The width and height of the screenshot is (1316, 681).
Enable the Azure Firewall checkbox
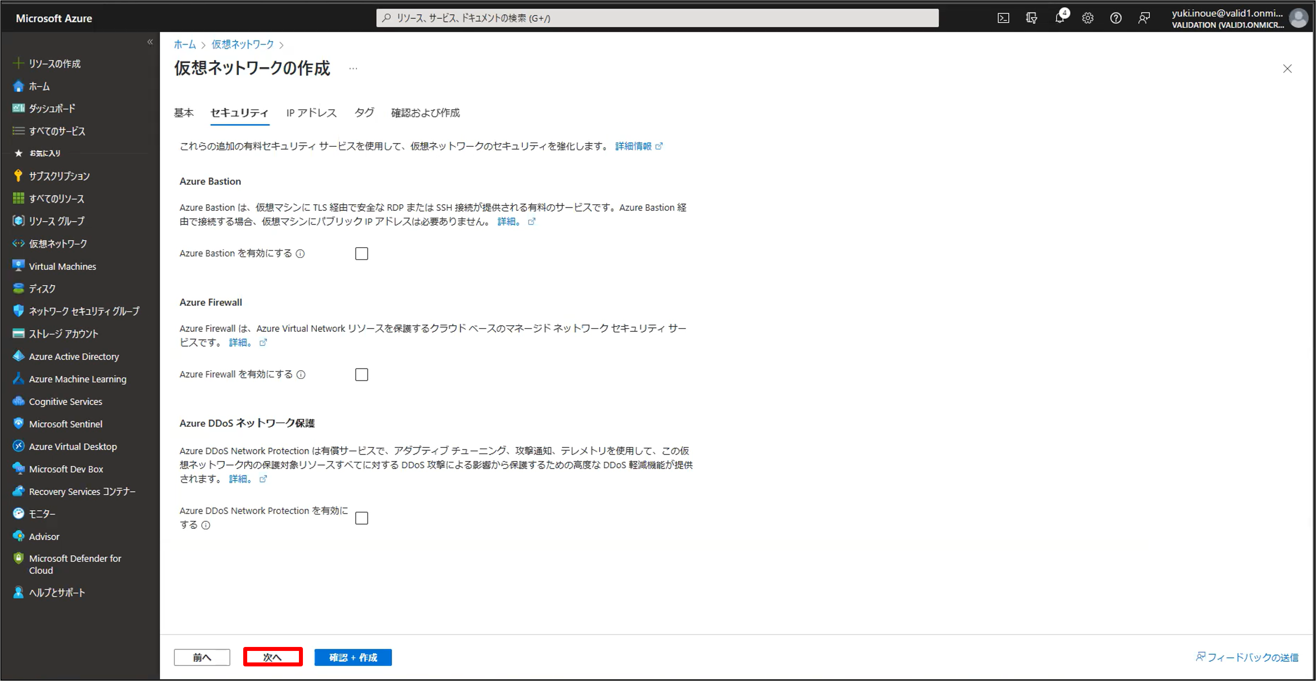coord(361,375)
